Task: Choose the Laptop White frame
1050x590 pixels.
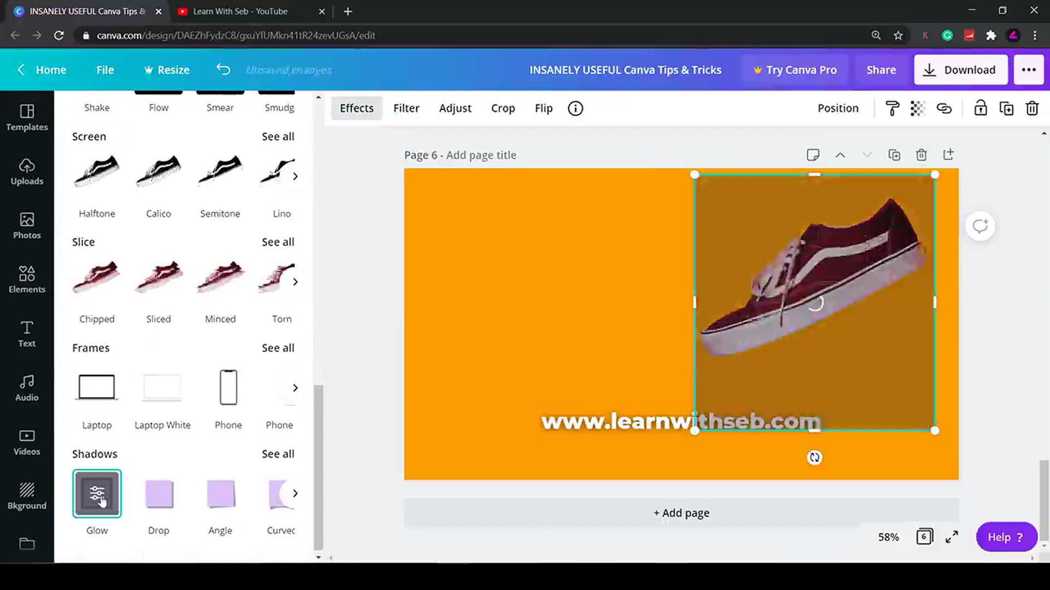Action: tap(162, 387)
